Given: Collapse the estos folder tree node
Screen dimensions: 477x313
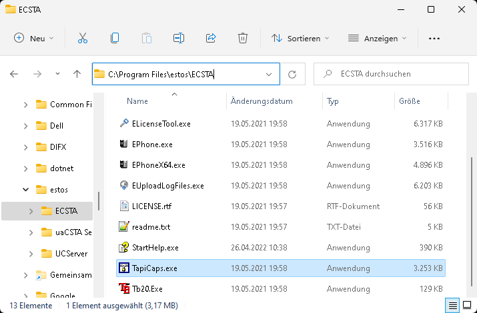Looking at the screenshot, I should [x=26, y=190].
